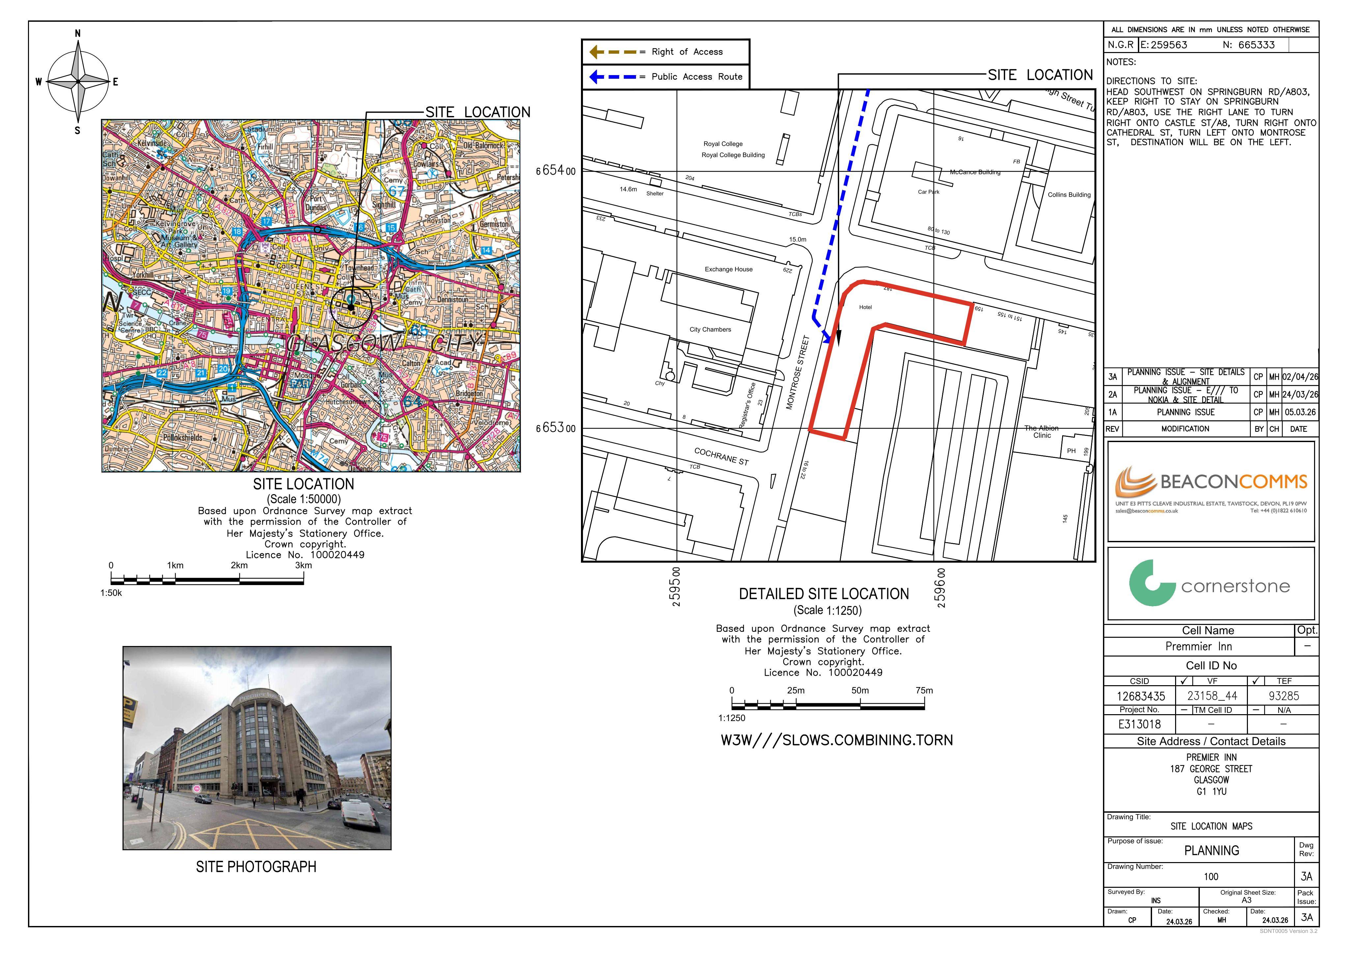Click the MONTROSE STREET label on map

798,372
